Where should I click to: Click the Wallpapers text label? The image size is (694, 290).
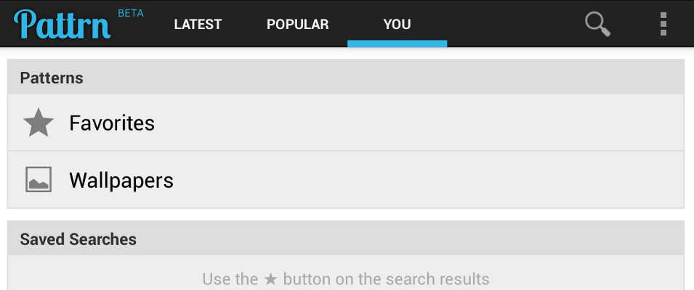[121, 180]
